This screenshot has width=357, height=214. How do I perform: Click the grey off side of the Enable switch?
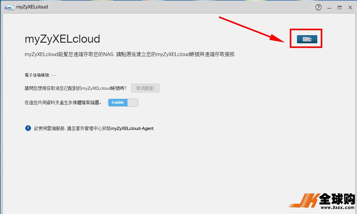[133, 102]
